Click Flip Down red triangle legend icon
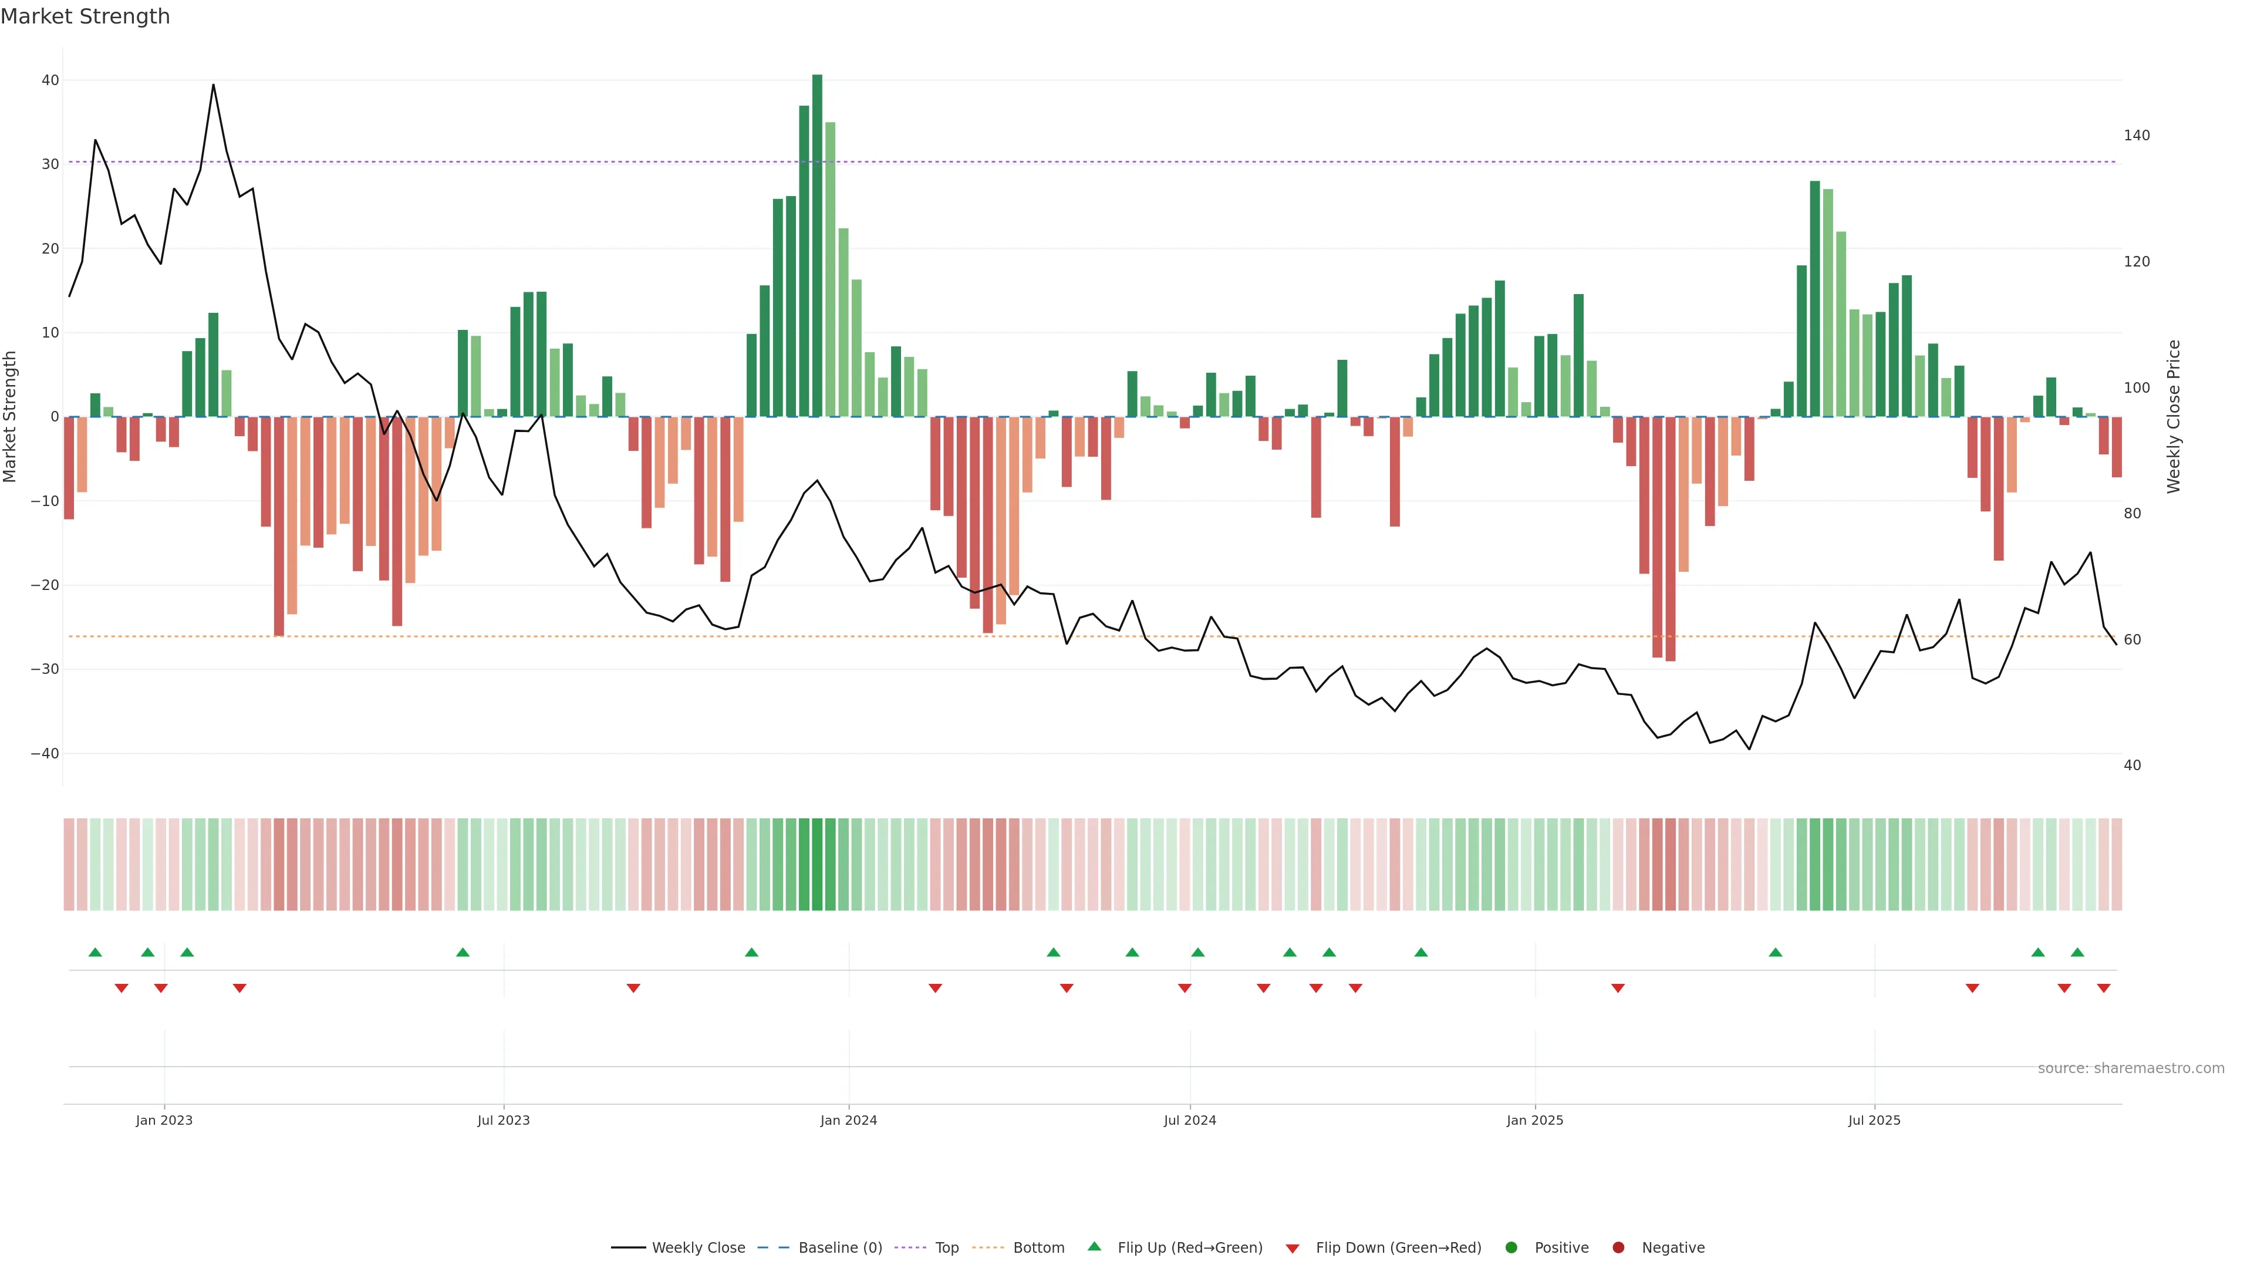 [x=1293, y=1248]
